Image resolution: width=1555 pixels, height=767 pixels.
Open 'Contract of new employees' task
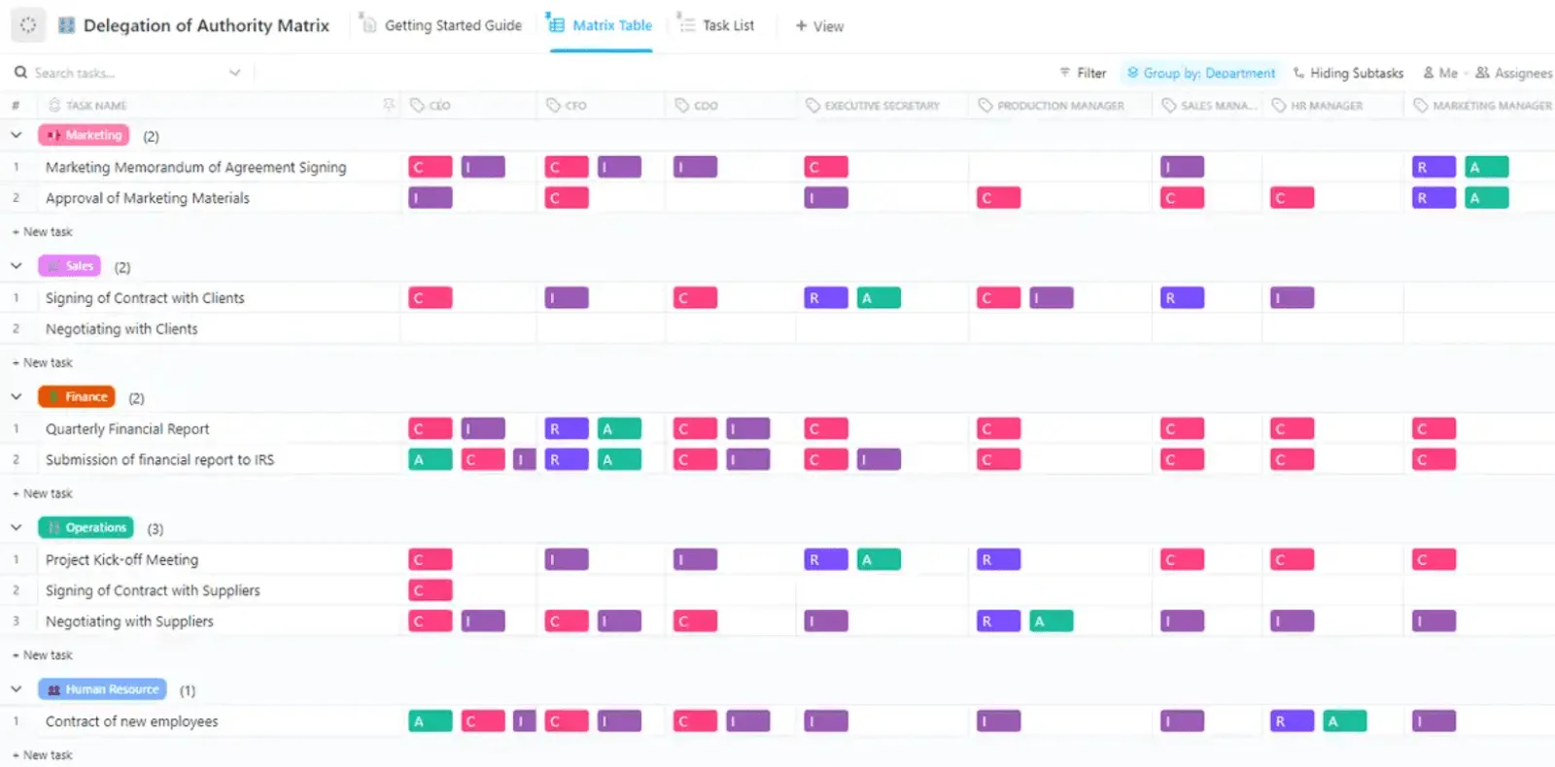pyautogui.click(x=131, y=721)
